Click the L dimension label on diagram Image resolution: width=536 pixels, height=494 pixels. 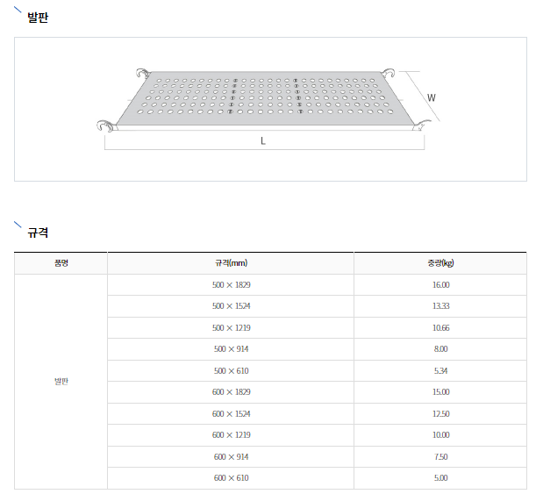tap(263, 141)
